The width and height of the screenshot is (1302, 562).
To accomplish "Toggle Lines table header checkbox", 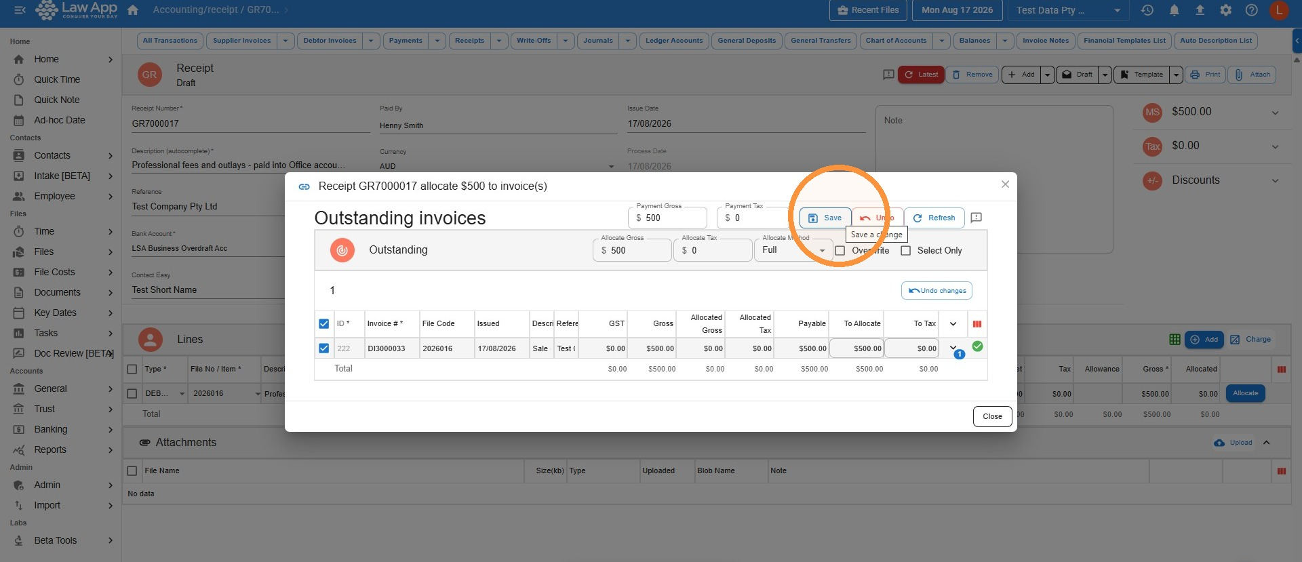I will coord(132,369).
